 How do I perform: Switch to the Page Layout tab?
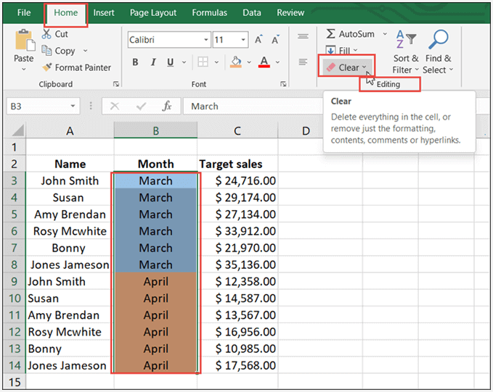point(153,12)
